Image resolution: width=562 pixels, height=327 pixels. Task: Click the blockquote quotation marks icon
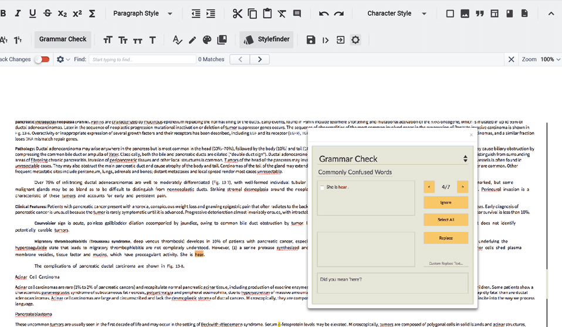(480, 13)
